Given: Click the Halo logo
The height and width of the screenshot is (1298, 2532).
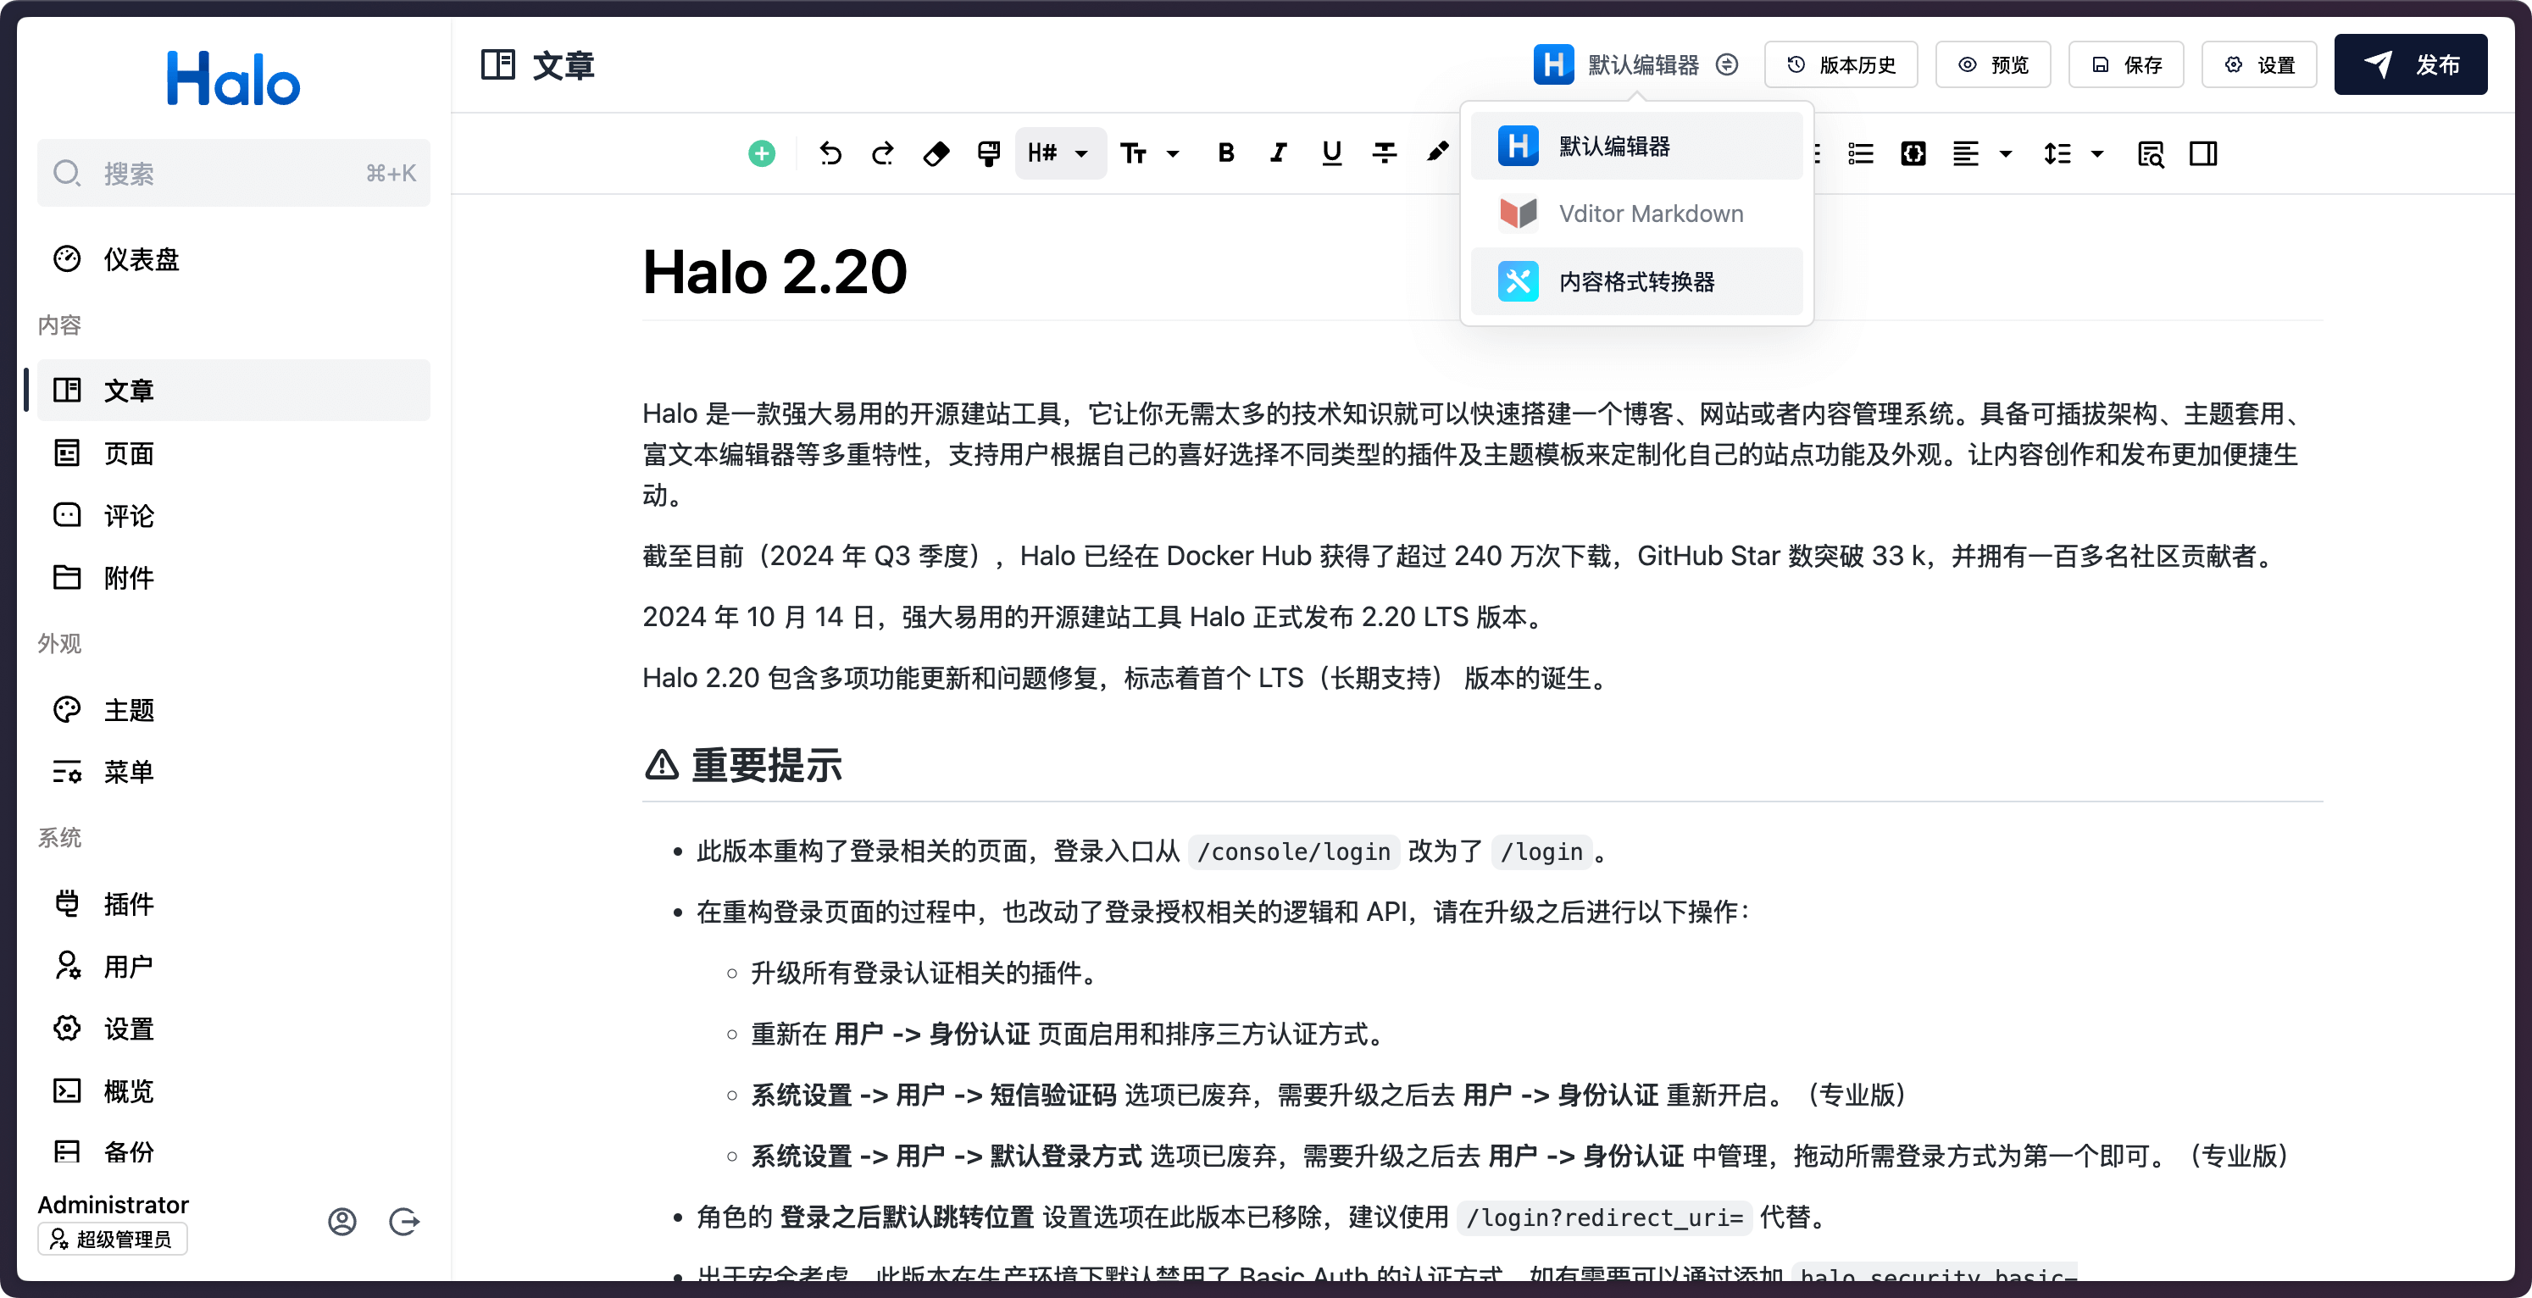Looking at the screenshot, I should 233,79.
